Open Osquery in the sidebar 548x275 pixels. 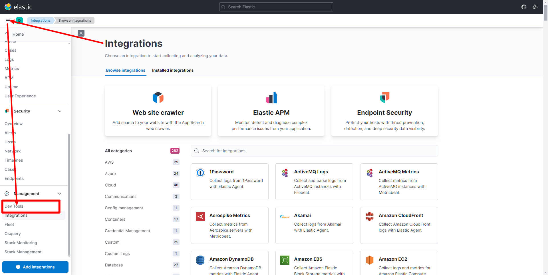13,234
